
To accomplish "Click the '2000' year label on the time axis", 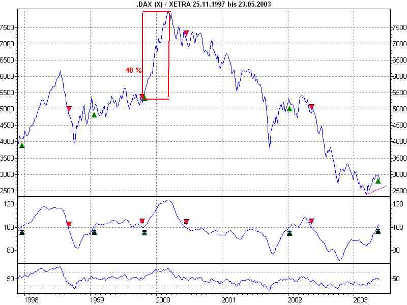I will click(163, 300).
